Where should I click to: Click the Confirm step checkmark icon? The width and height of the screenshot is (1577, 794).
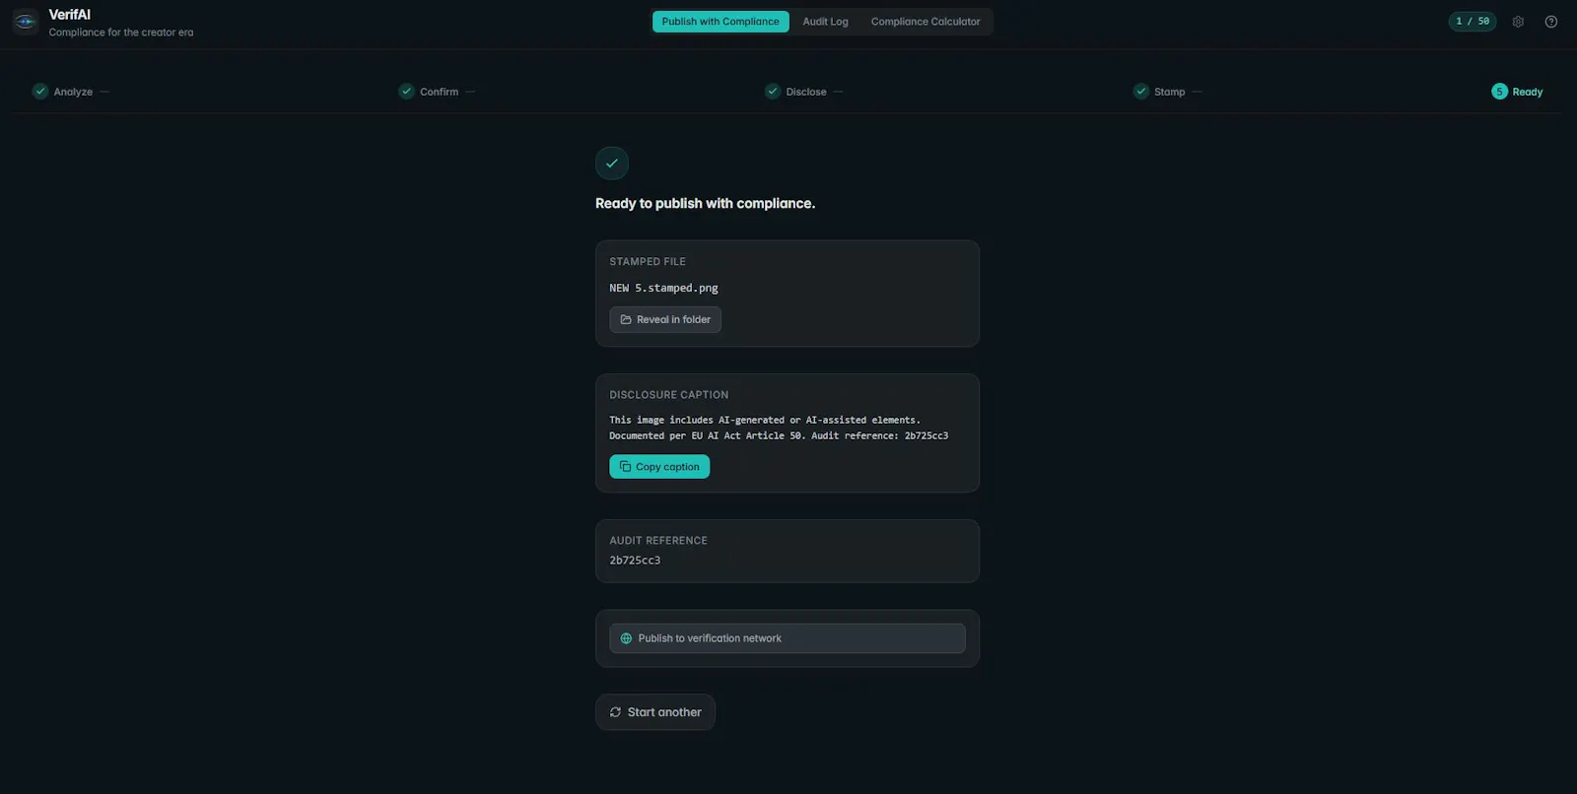click(x=406, y=92)
